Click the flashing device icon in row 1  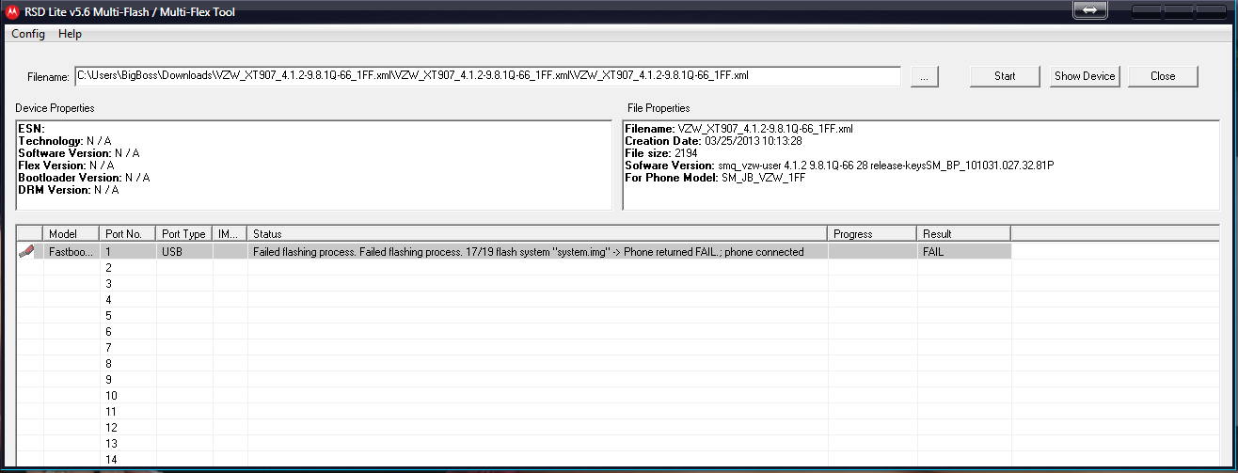25,251
